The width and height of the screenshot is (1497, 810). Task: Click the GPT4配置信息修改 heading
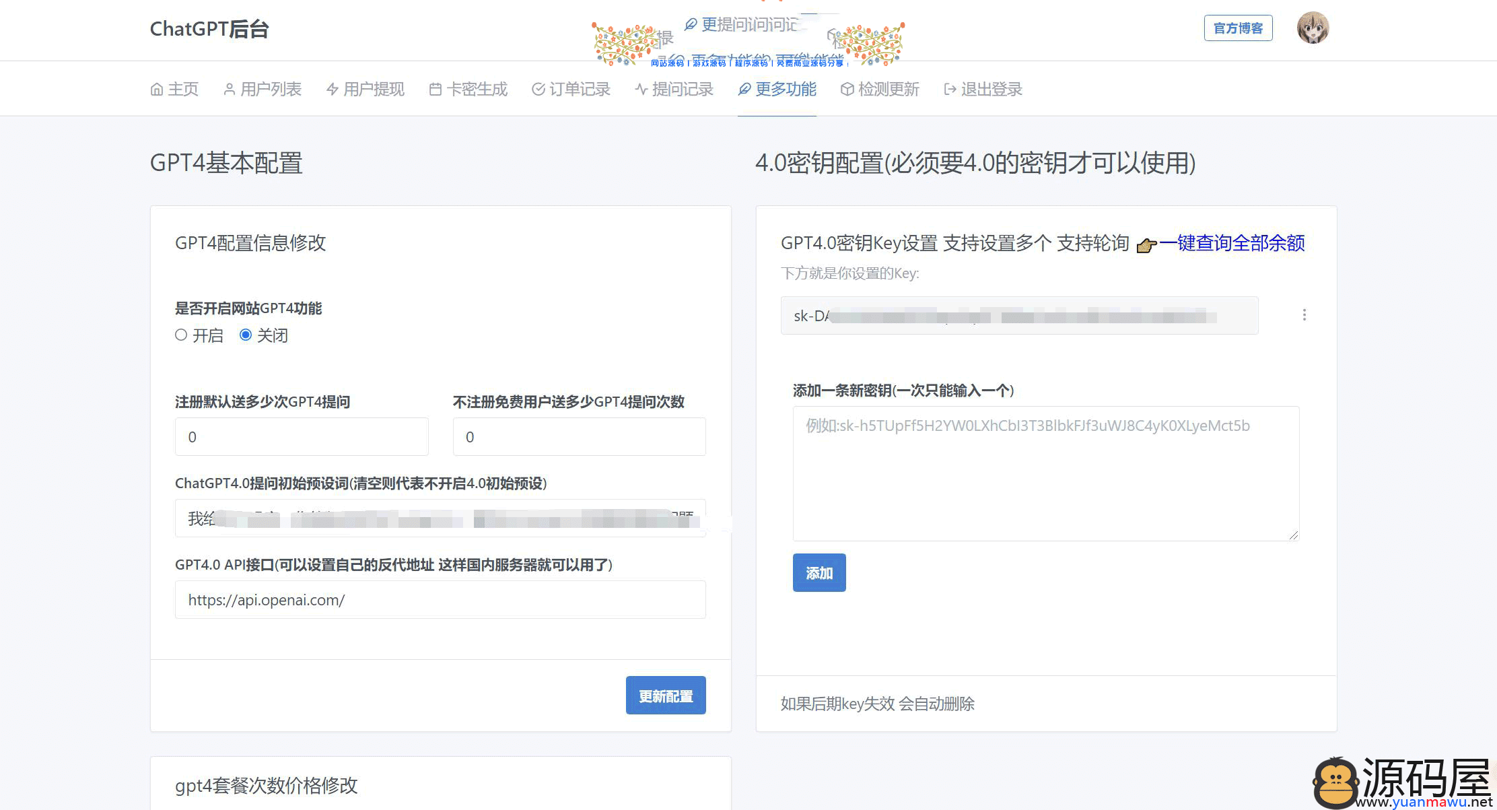[x=250, y=242]
